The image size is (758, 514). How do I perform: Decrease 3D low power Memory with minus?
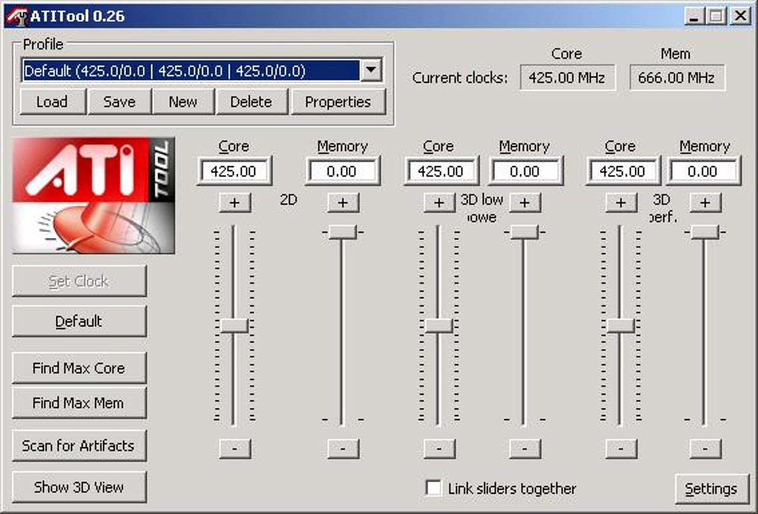coord(525,449)
